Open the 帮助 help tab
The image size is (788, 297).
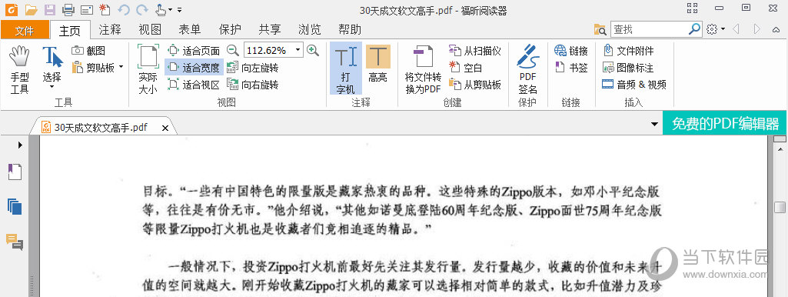(350, 29)
